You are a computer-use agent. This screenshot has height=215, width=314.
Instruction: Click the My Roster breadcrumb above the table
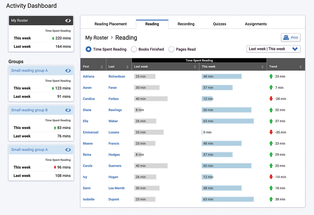96,37
